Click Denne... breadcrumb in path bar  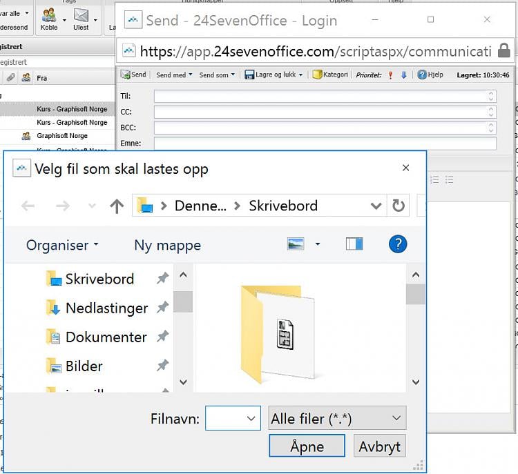(x=200, y=206)
